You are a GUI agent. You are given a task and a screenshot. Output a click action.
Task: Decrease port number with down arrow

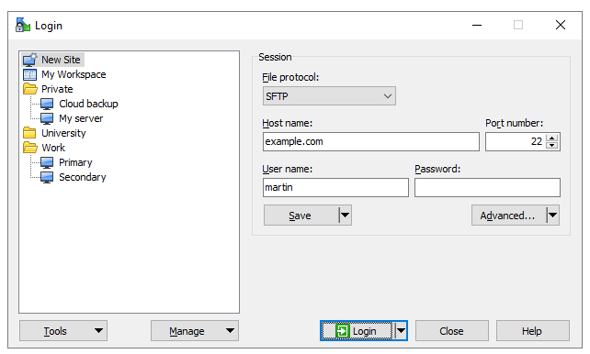click(x=552, y=145)
